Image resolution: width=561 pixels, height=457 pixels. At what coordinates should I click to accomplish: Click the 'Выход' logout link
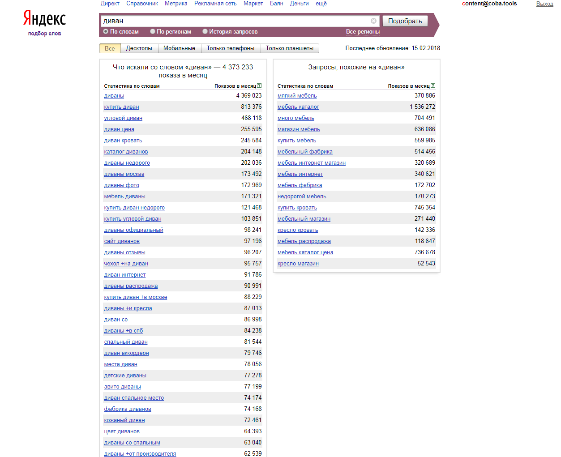tap(545, 4)
